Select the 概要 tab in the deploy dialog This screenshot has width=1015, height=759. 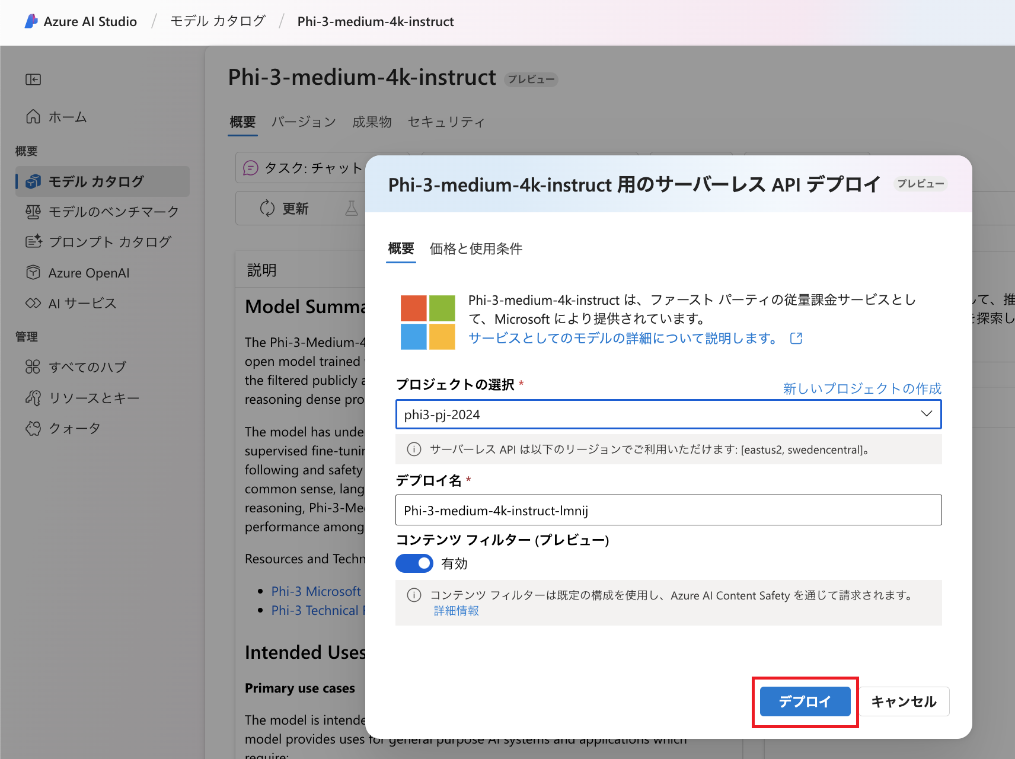click(401, 248)
